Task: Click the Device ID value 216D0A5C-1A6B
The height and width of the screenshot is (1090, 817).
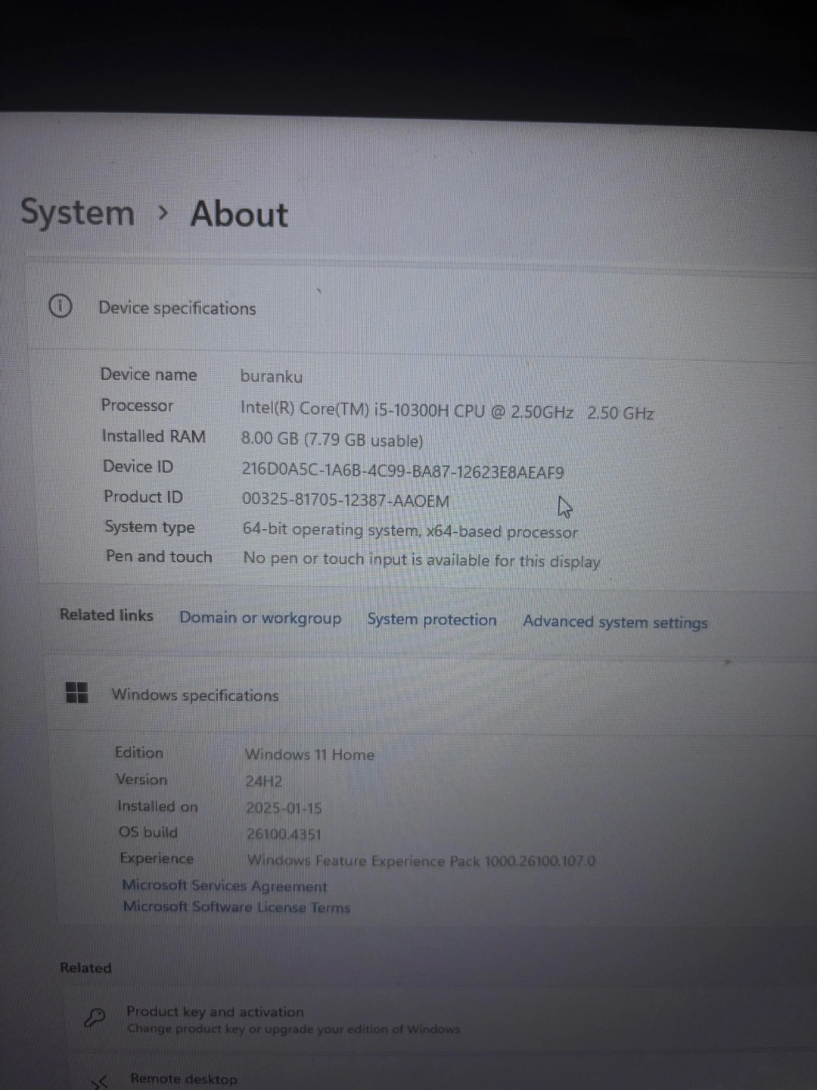Action: 402,471
